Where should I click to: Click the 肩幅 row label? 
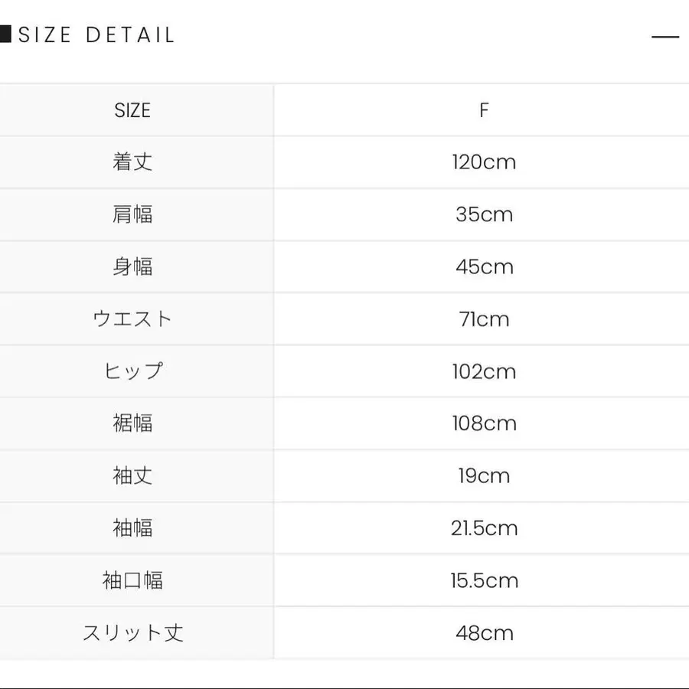(x=132, y=214)
